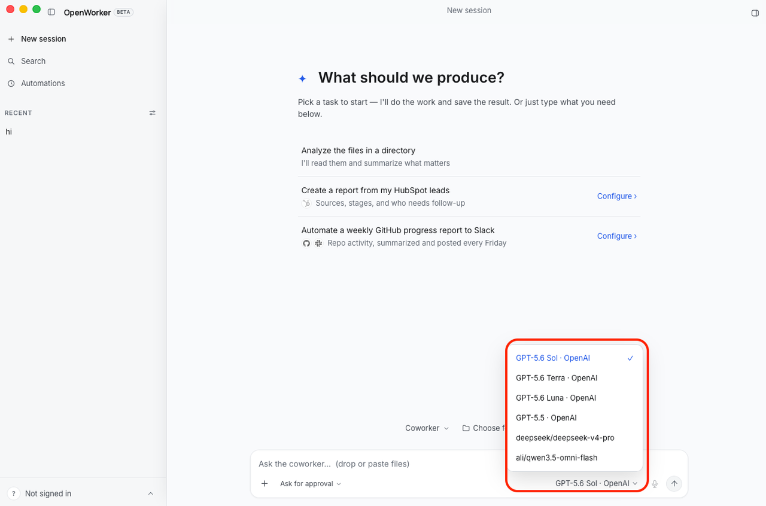The image size is (766, 506).
Task: Choose Analyze the files in a directory
Action: click(x=469, y=157)
